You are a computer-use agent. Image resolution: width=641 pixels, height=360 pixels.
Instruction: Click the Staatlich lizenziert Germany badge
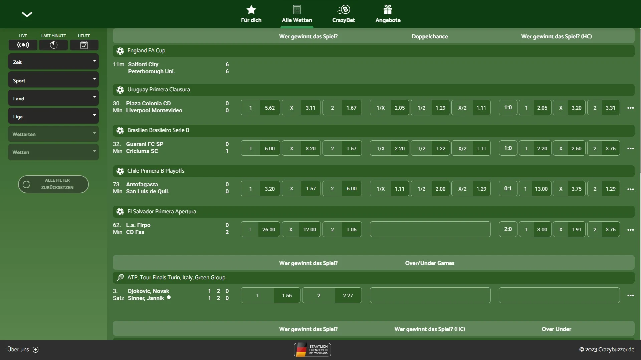coord(312,350)
